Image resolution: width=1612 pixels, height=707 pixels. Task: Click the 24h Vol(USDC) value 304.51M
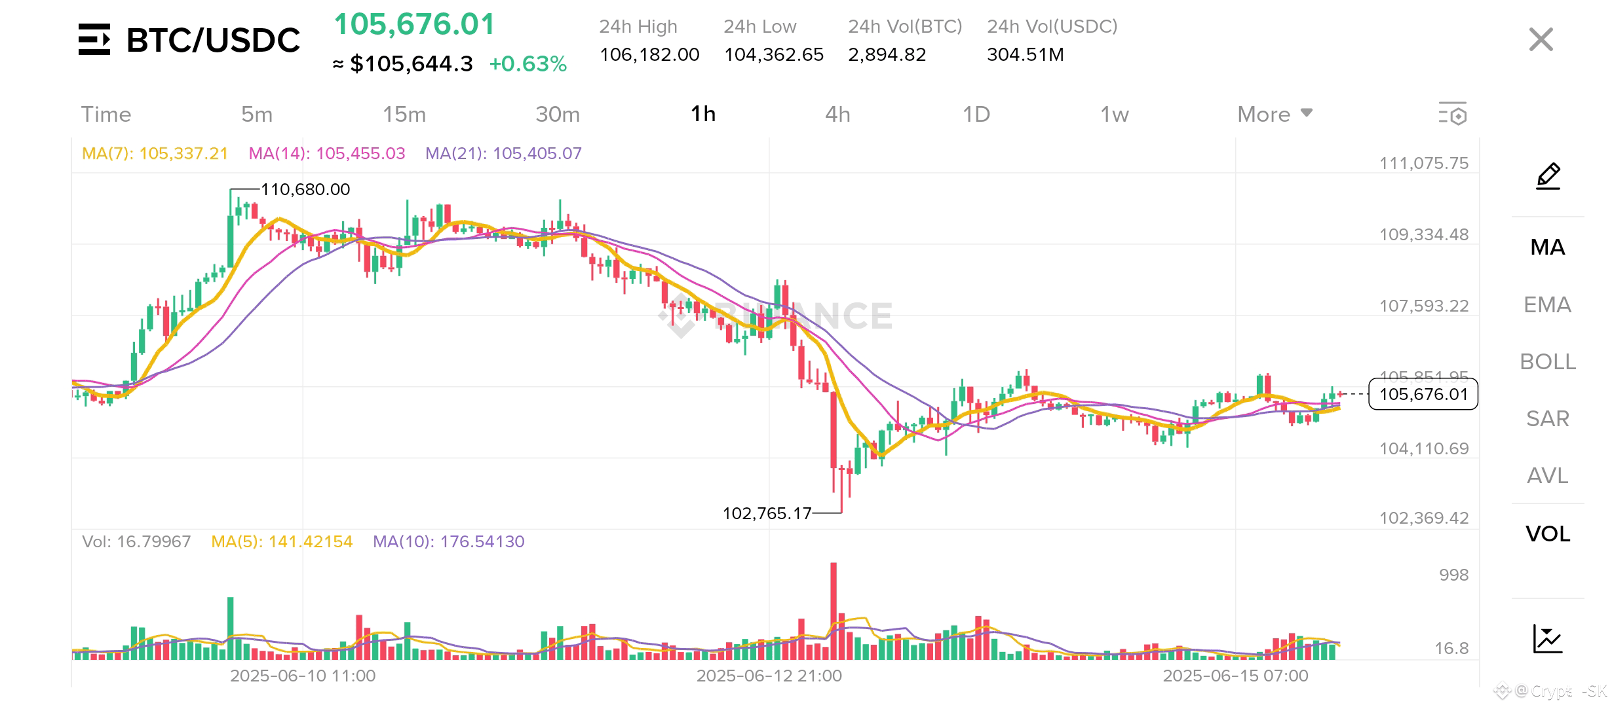pos(1026,54)
